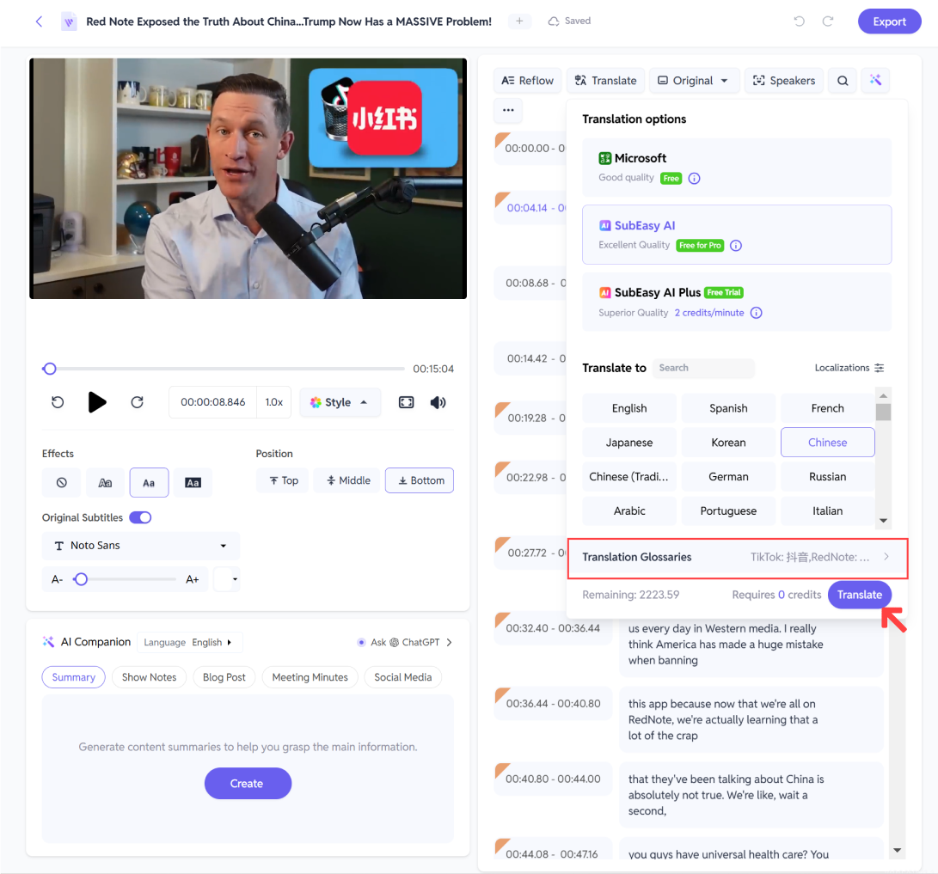Open Localizations settings
938x874 pixels.
click(x=849, y=368)
